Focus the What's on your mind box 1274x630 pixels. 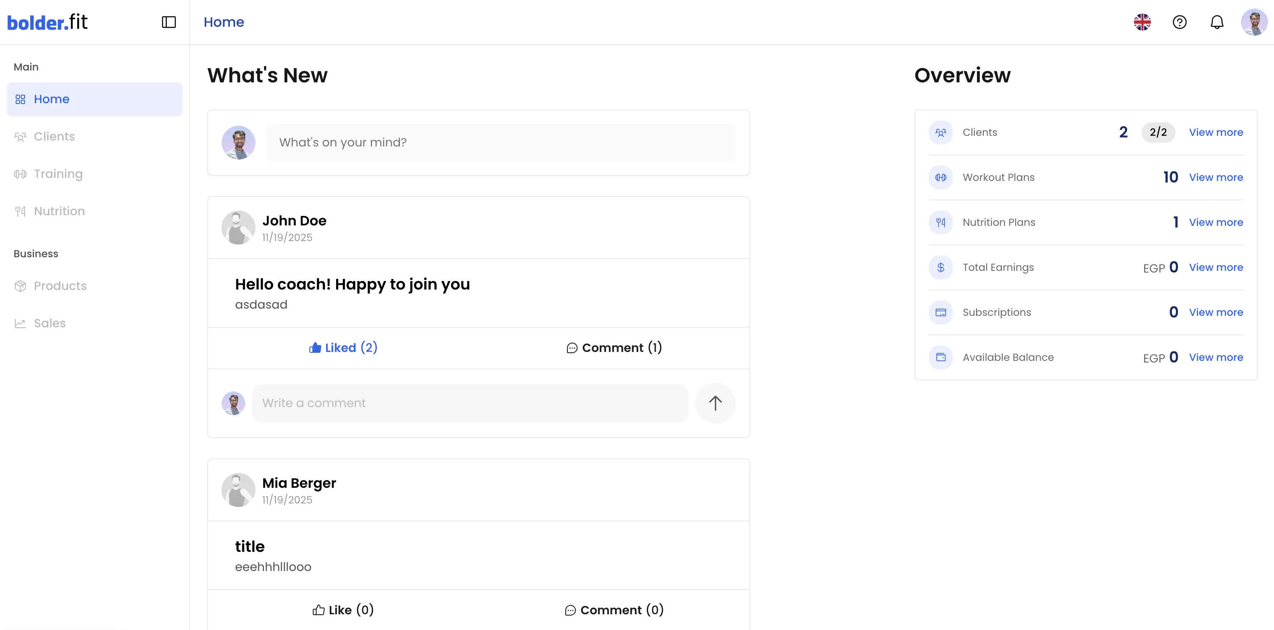(500, 143)
